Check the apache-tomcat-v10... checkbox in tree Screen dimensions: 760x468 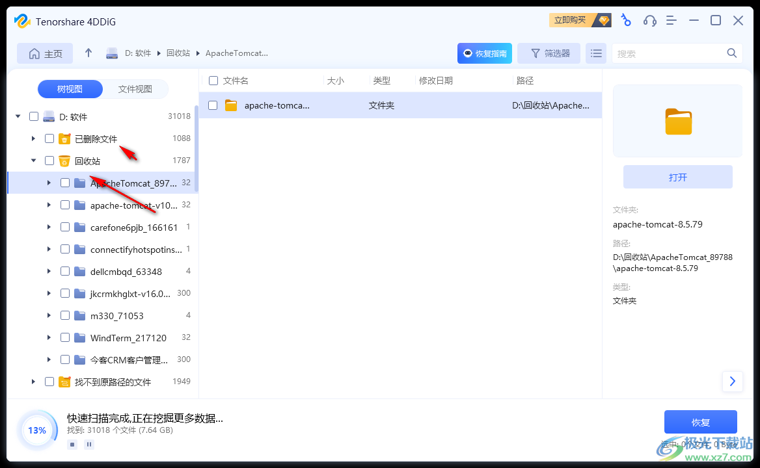click(x=65, y=205)
